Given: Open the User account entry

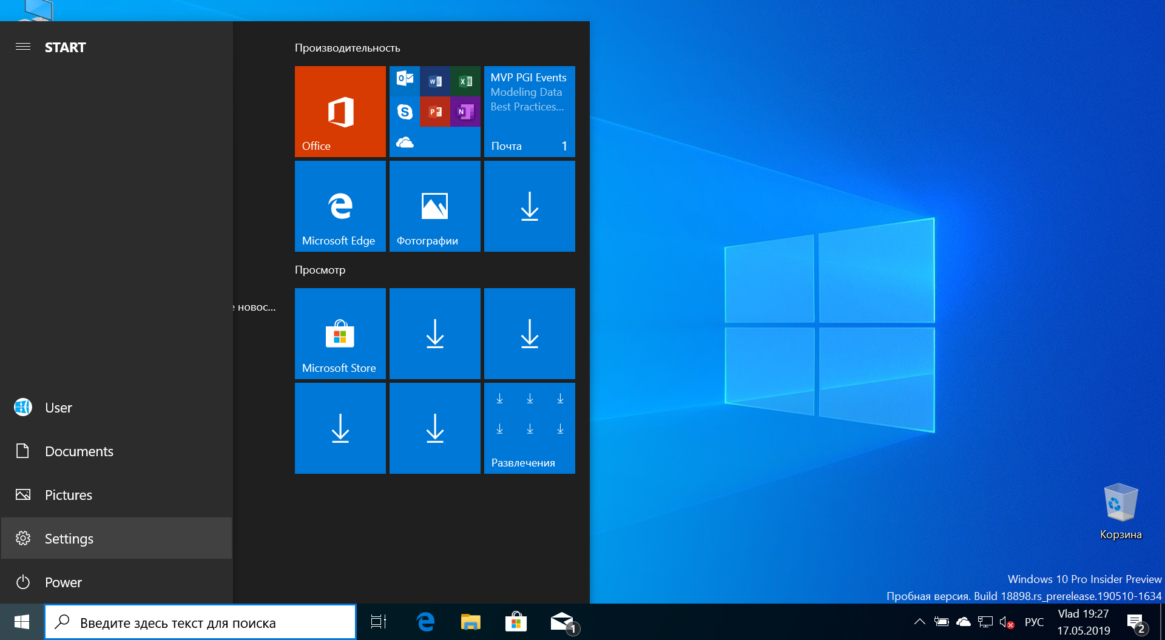Looking at the screenshot, I should [116, 408].
